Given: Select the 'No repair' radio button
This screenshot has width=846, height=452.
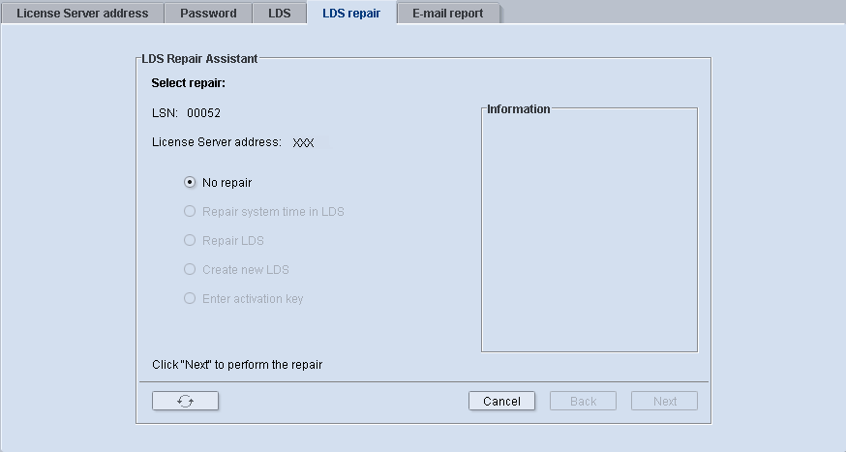Looking at the screenshot, I should 190,182.
